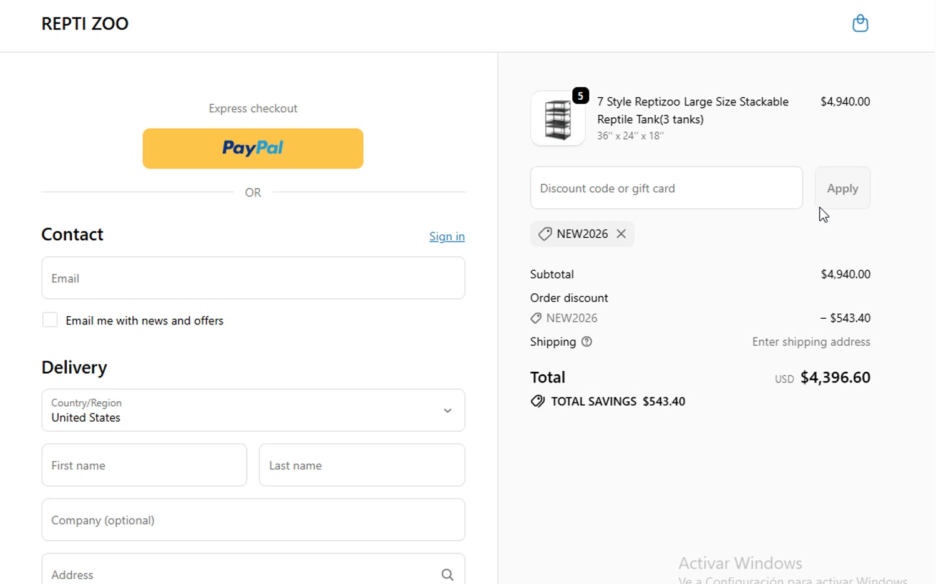Click the product size 36" x 24" x 18"

pos(630,135)
